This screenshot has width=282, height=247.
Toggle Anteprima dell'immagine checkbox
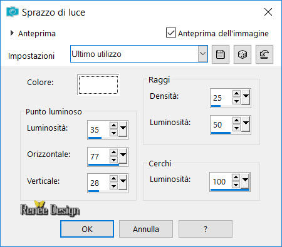[171, 33]
